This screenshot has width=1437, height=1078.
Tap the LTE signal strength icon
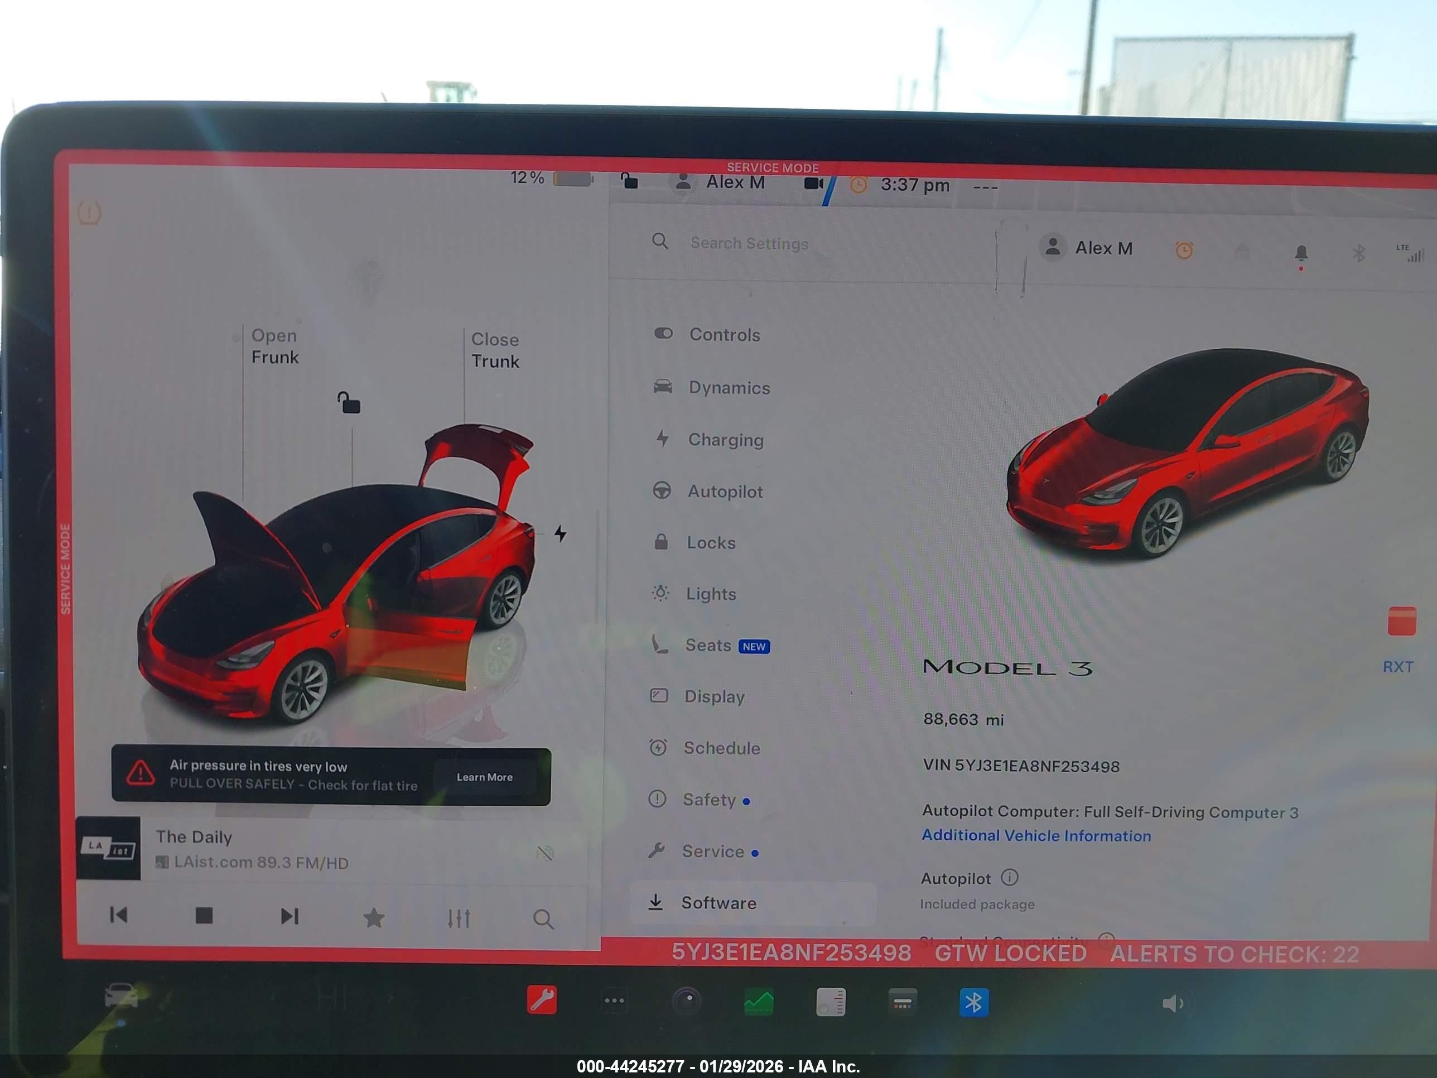[x=1410, y=253]
